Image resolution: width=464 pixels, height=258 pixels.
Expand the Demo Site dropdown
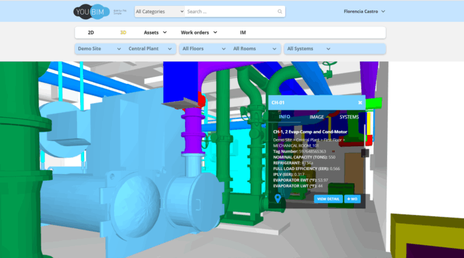(x=99, y=49)
